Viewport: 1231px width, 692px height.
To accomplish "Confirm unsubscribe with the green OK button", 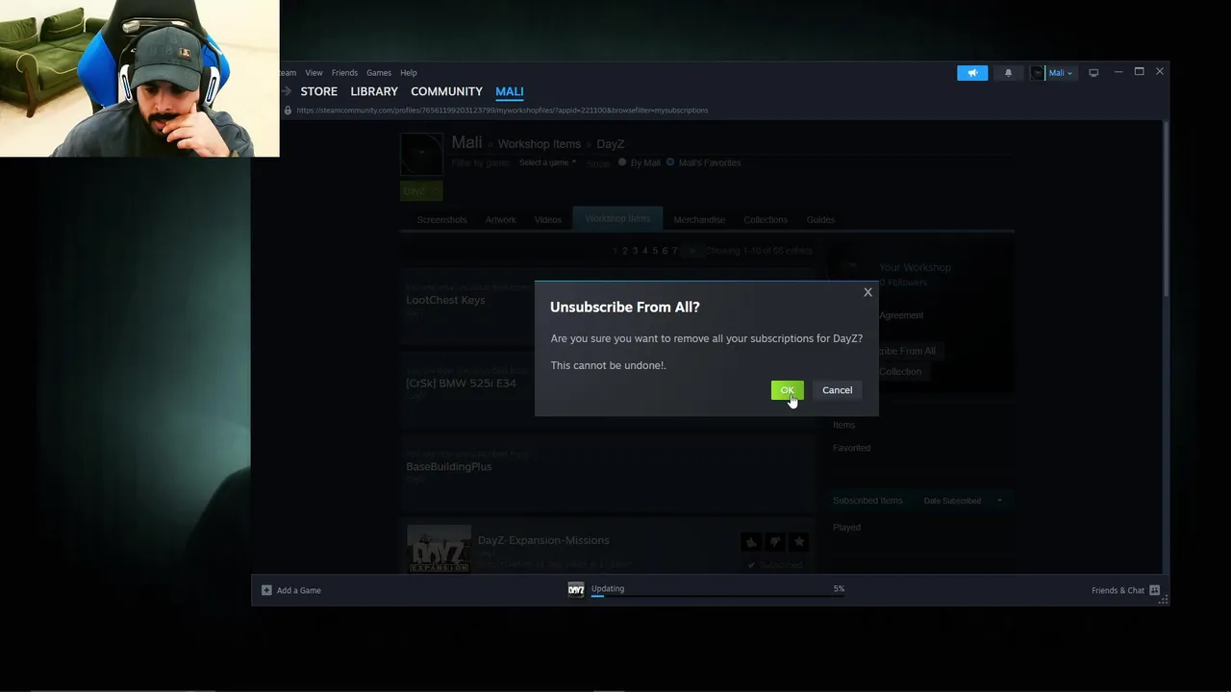I will coord(787,390).
